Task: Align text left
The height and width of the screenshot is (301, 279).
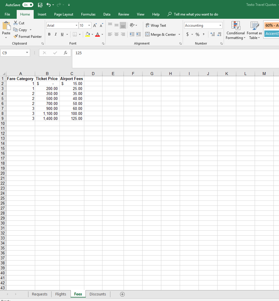Action: tap(110, 34)
